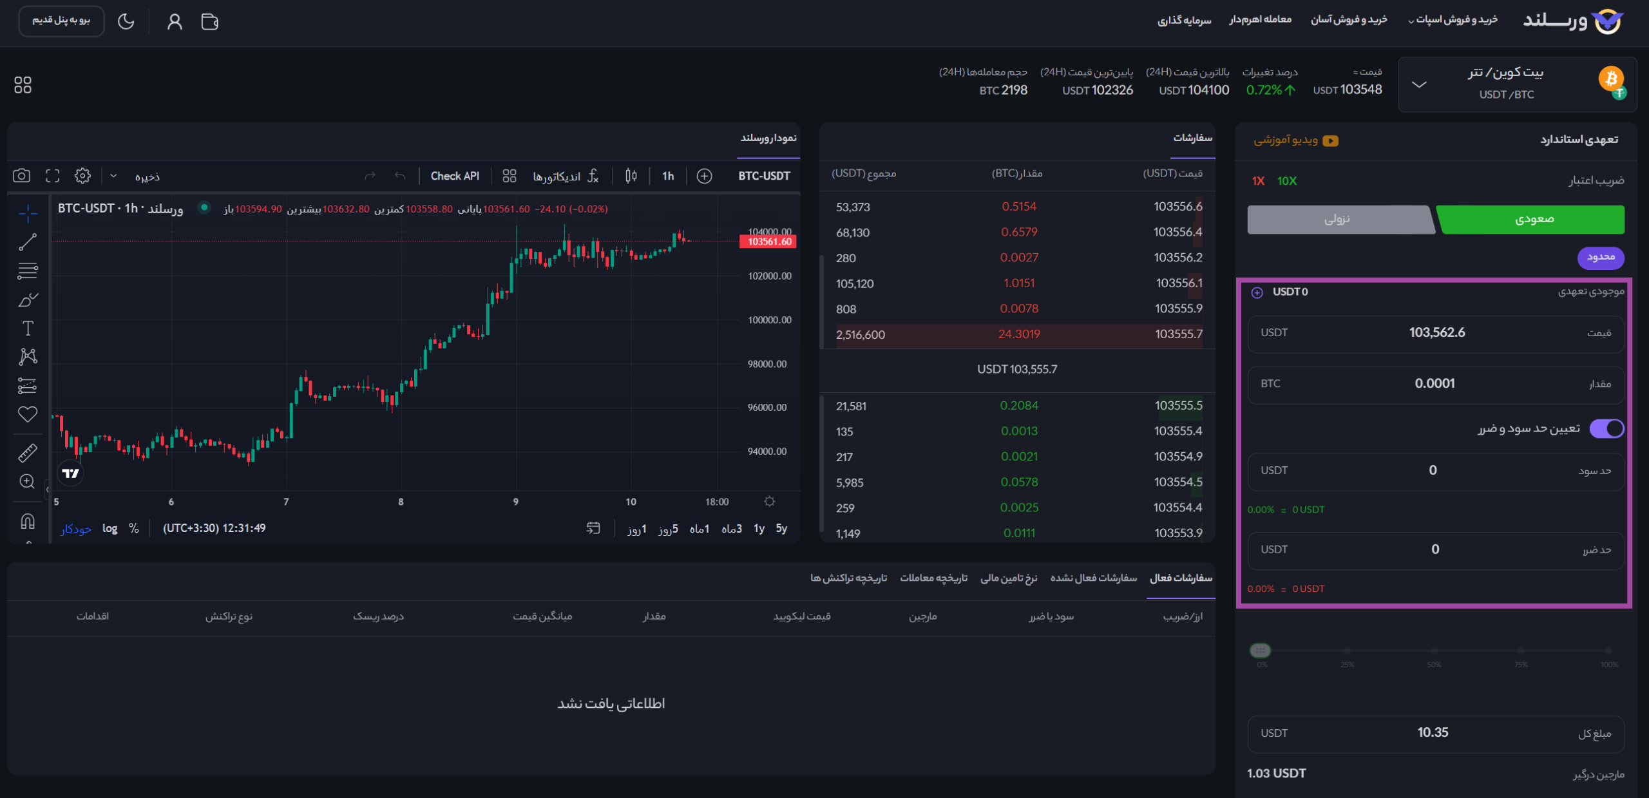Open the indicators (اندیکاتورها) menu
Image resolution: width=1649 pixels, height=798 pixels.
tap(566, 176)
